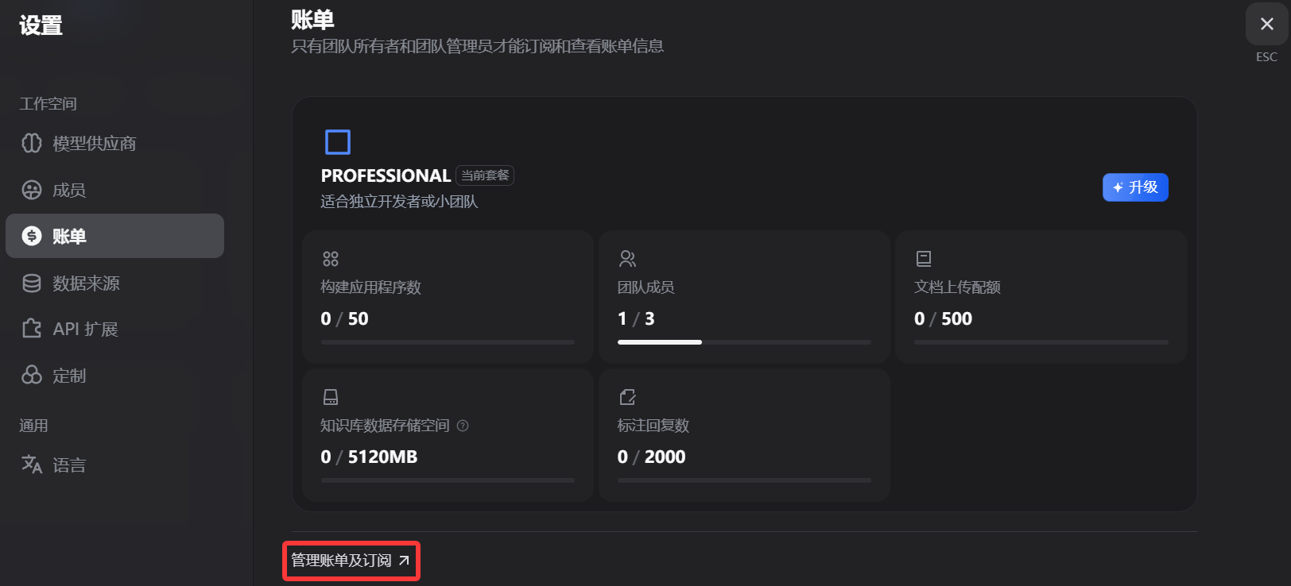Switch to the 成员 settings section
This screenshot has height=586, width=1291.
[69, 191]
